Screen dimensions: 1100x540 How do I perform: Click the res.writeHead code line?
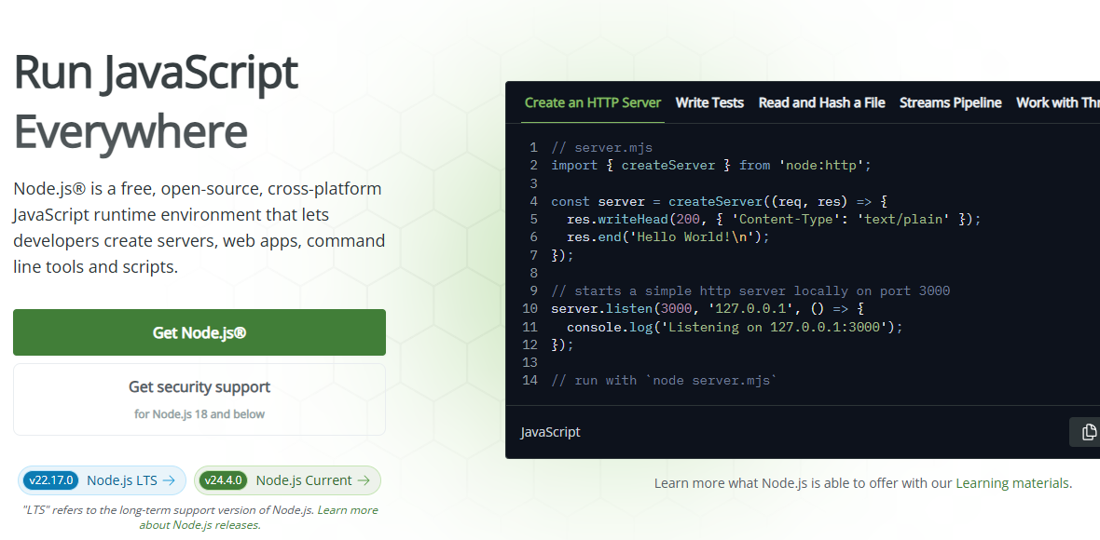(774, 219)
